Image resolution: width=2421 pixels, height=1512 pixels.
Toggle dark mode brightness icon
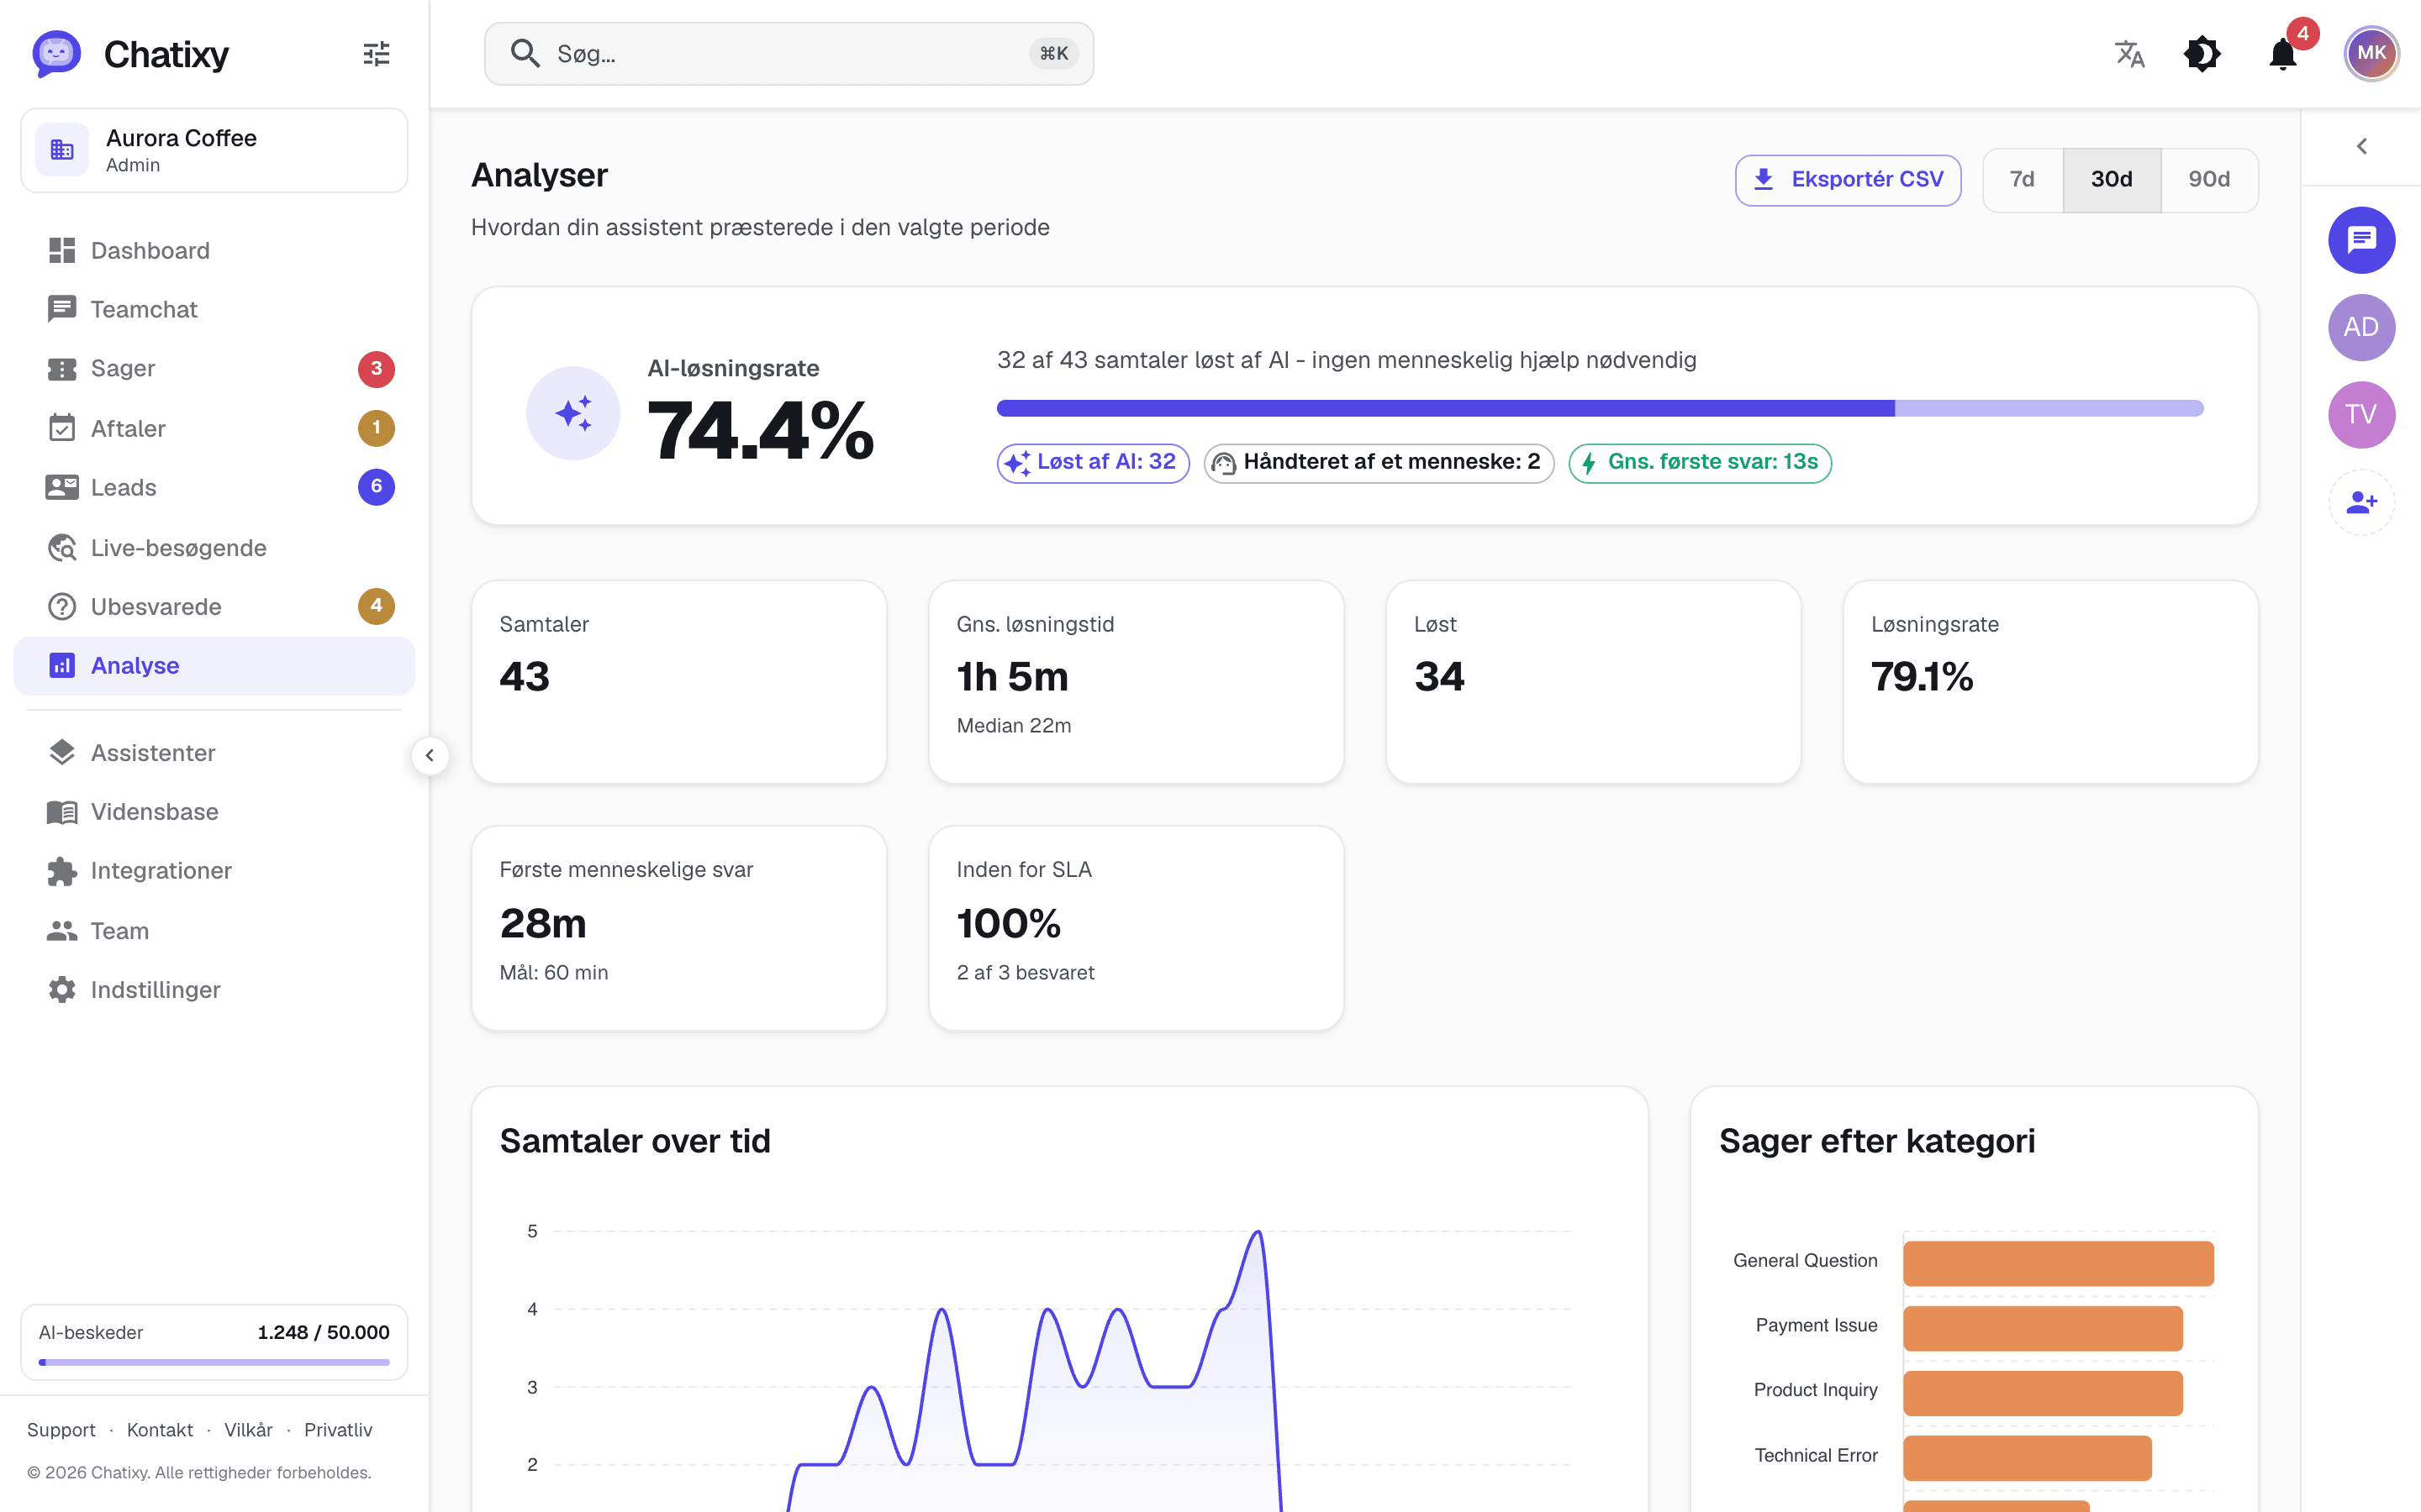point(2202,54)
